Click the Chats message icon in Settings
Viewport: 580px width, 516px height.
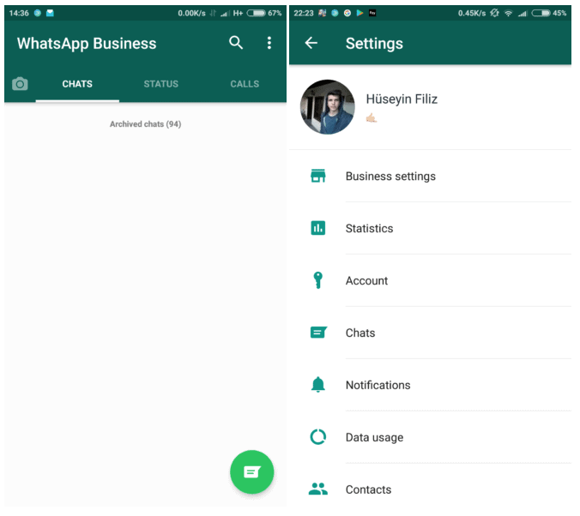319,333
